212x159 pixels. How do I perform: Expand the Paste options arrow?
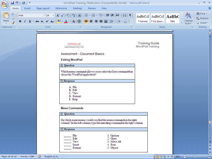pos(6,23)
